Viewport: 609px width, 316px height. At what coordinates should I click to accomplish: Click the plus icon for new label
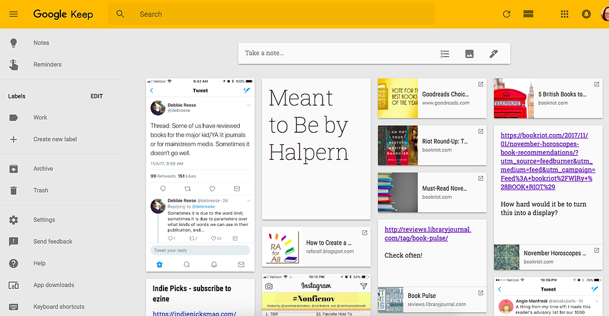(x=14, y=139)
